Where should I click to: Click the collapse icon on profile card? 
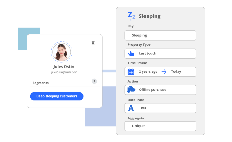[x=93, y=43]
